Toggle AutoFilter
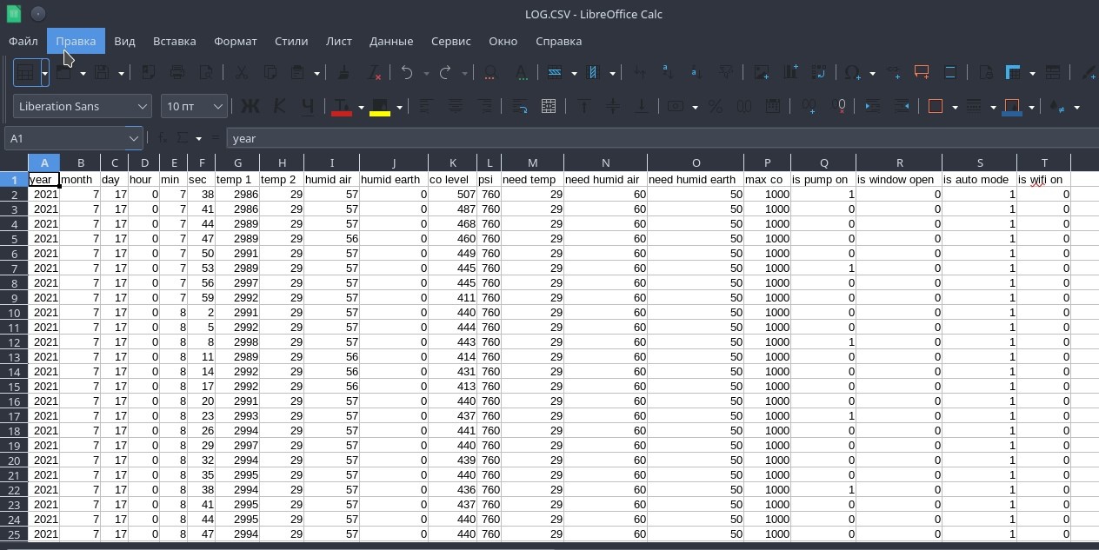Screen dimensions: 1099x550 [725, 73]
